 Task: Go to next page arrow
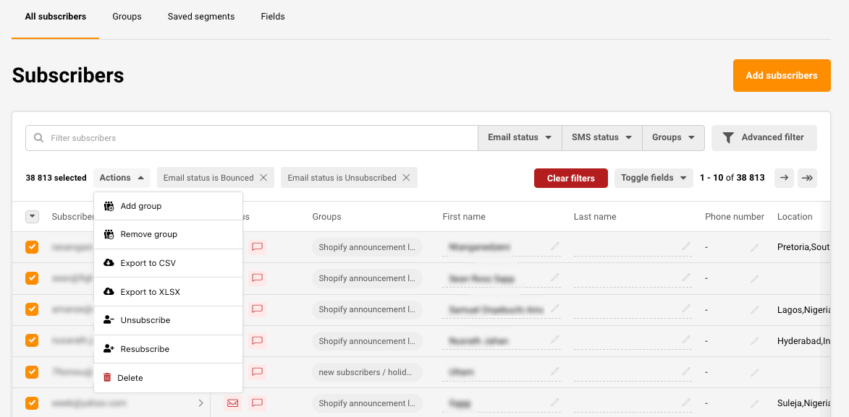pyautogui.click(x=784, y=178)
